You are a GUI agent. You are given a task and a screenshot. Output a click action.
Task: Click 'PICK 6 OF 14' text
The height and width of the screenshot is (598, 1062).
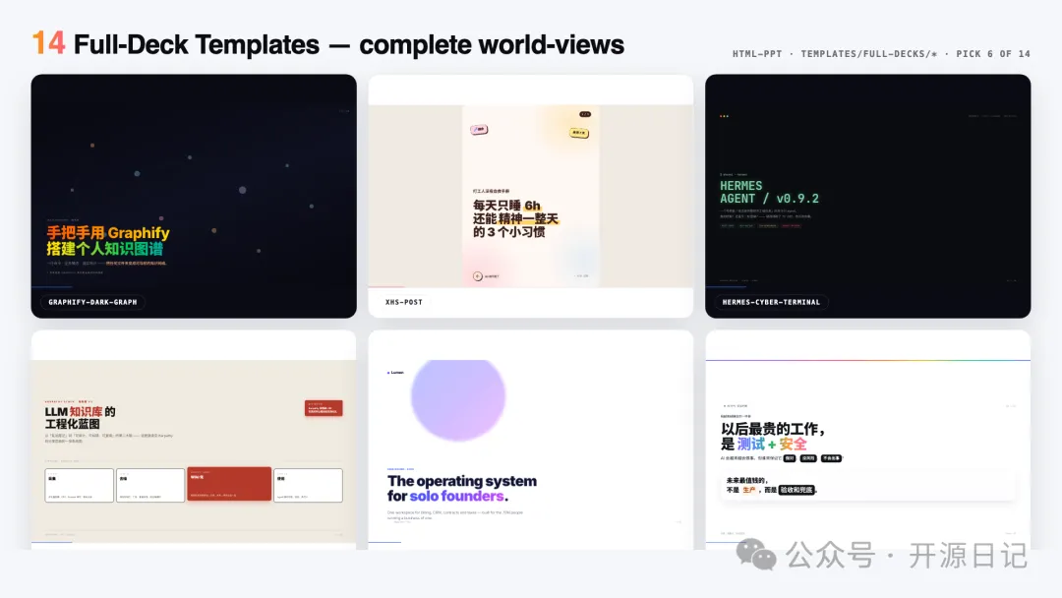click(x=993, y=54)
